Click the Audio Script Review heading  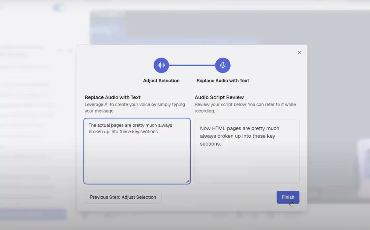[219, 97]
